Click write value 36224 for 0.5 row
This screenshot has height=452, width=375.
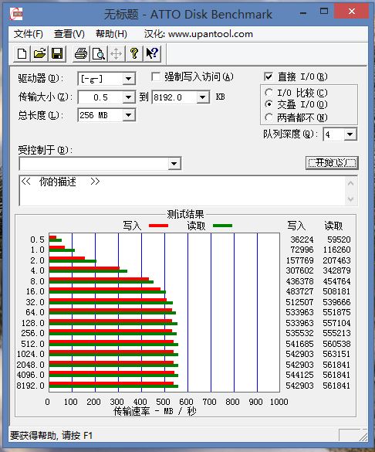[302, 240]
